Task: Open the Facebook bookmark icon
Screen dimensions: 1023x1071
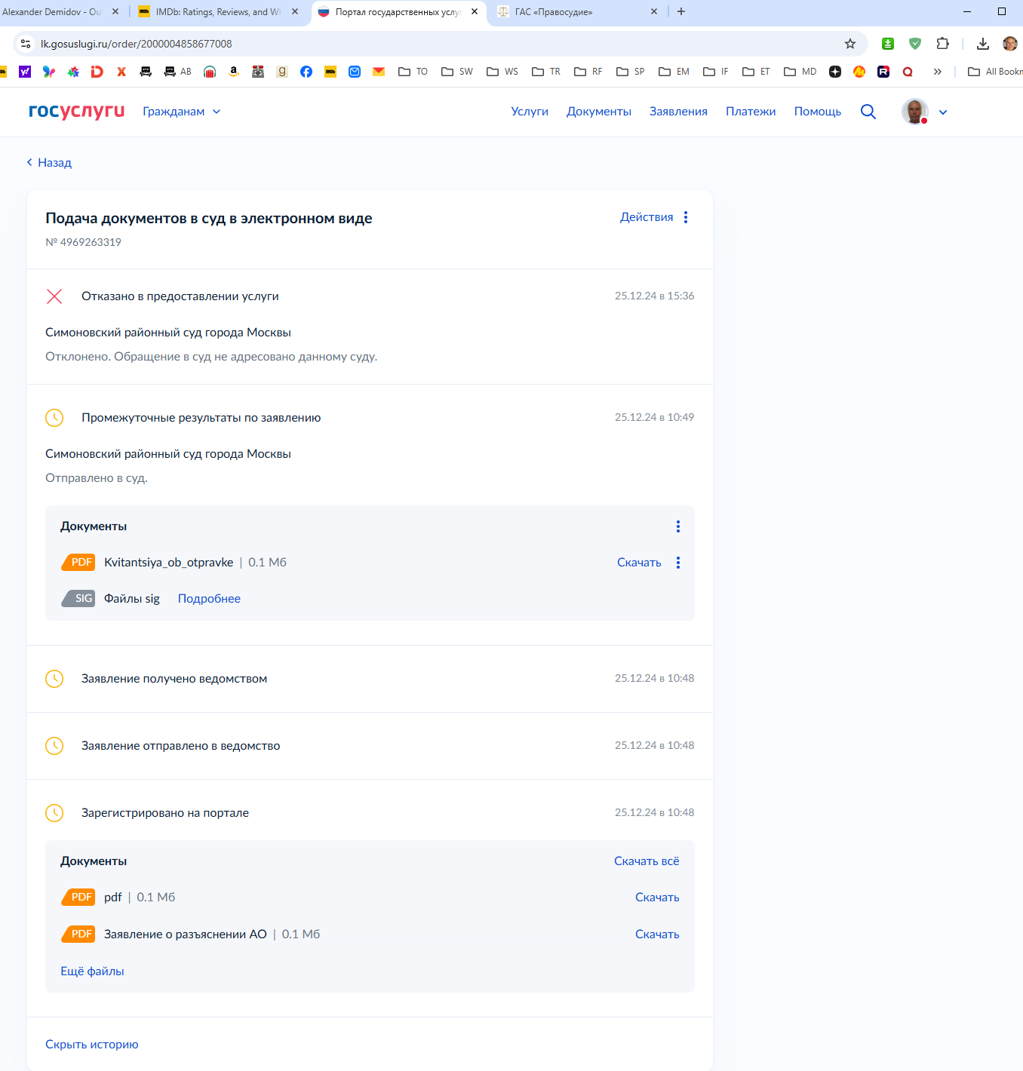Action: (306, 72)
